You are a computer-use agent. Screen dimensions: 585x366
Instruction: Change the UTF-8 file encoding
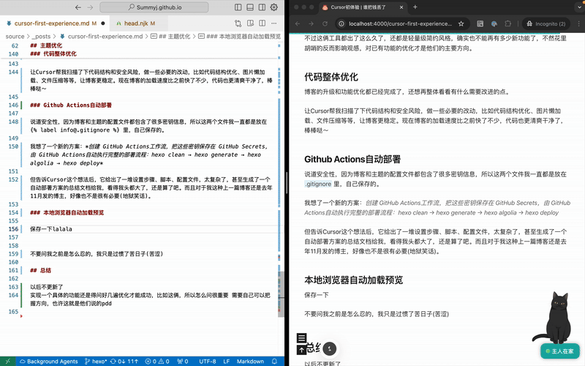click(x=208, y=361)
